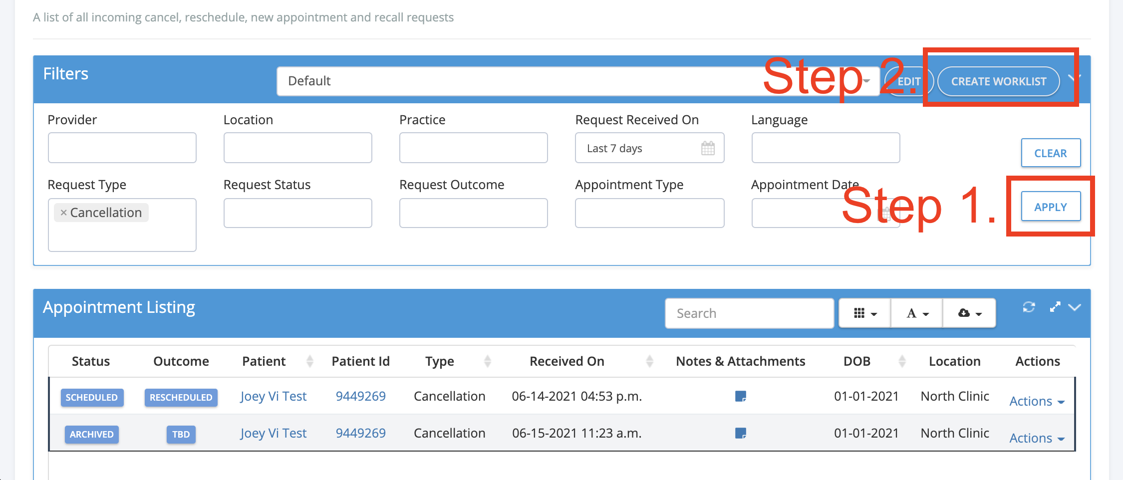The height and width of the screenshot is (480, 1123).
Task: Collapse the Filters panel chevron
Action: [x=1074, y=77]
